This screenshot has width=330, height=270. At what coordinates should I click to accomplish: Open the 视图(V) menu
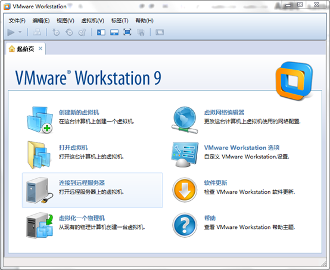coord(66,21)
